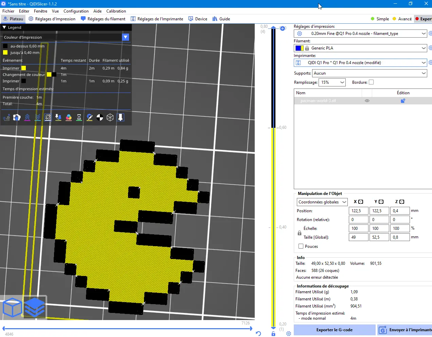
Task: Enable the Pouces checkbox
Action: (x=301, y=246)
